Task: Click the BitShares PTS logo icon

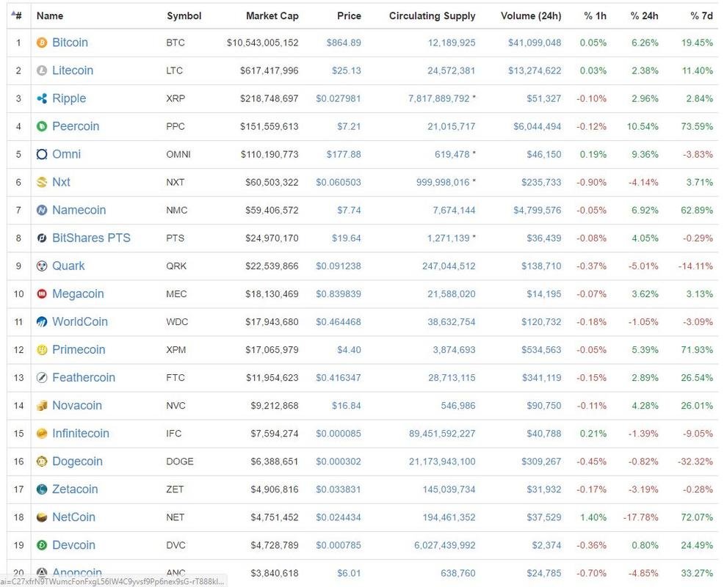Action: [42, 238]
